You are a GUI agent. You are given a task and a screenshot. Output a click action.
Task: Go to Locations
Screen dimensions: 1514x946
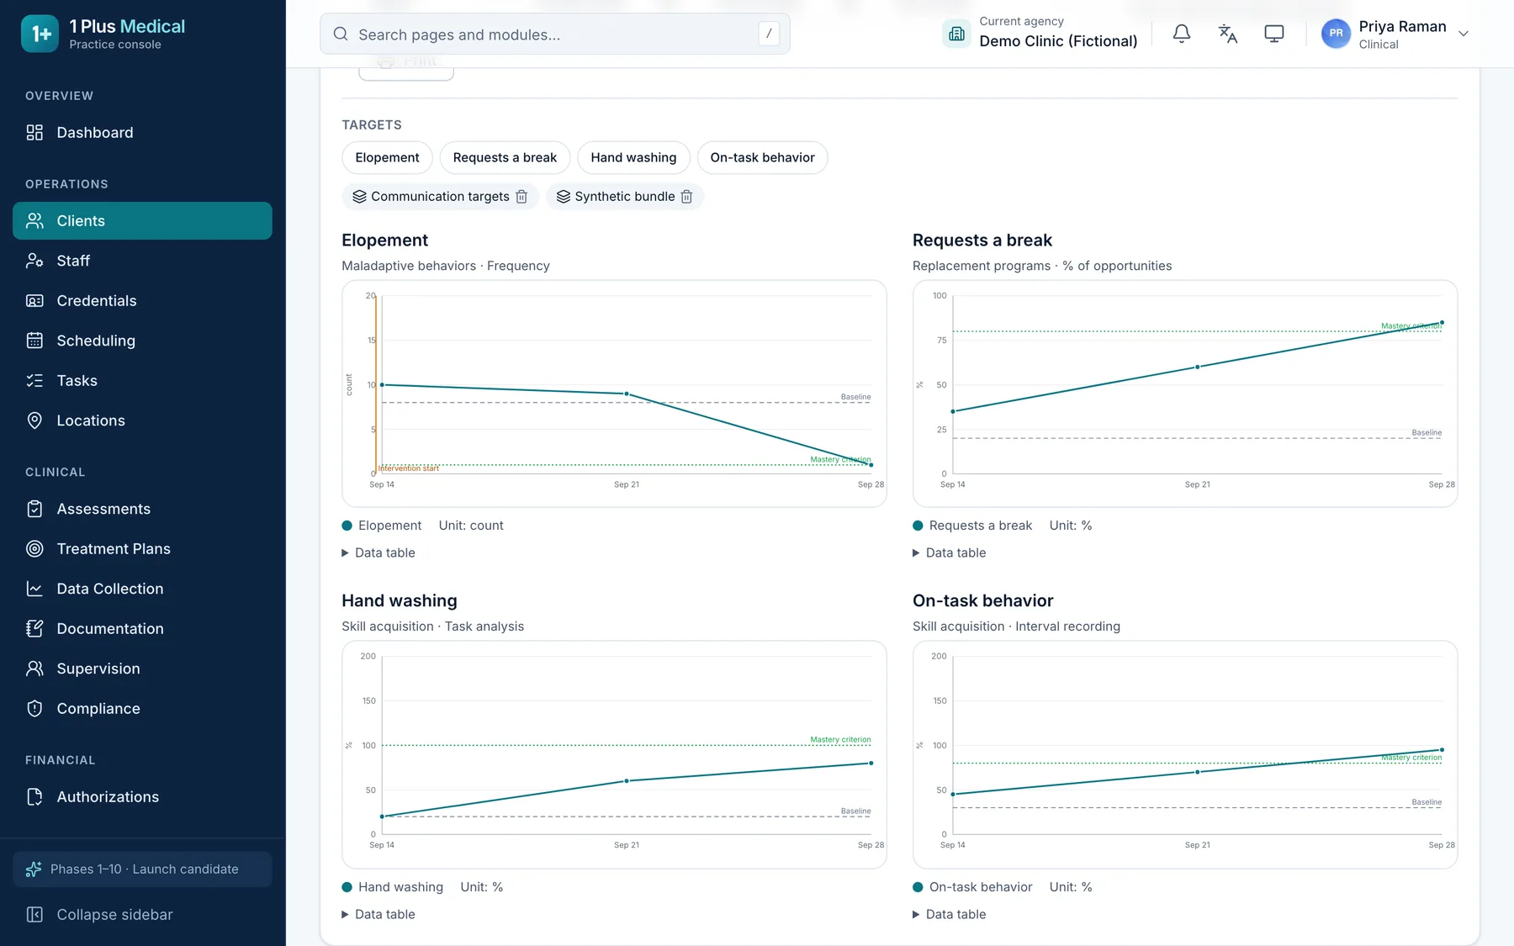[x=142, y=420]
